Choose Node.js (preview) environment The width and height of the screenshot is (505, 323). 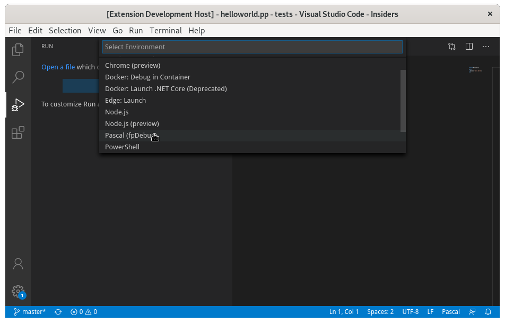[x=252, y=124]
